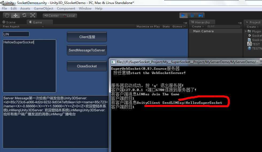Switch to the Scene tab
This screenshot has width=262, height=152.
9,22
